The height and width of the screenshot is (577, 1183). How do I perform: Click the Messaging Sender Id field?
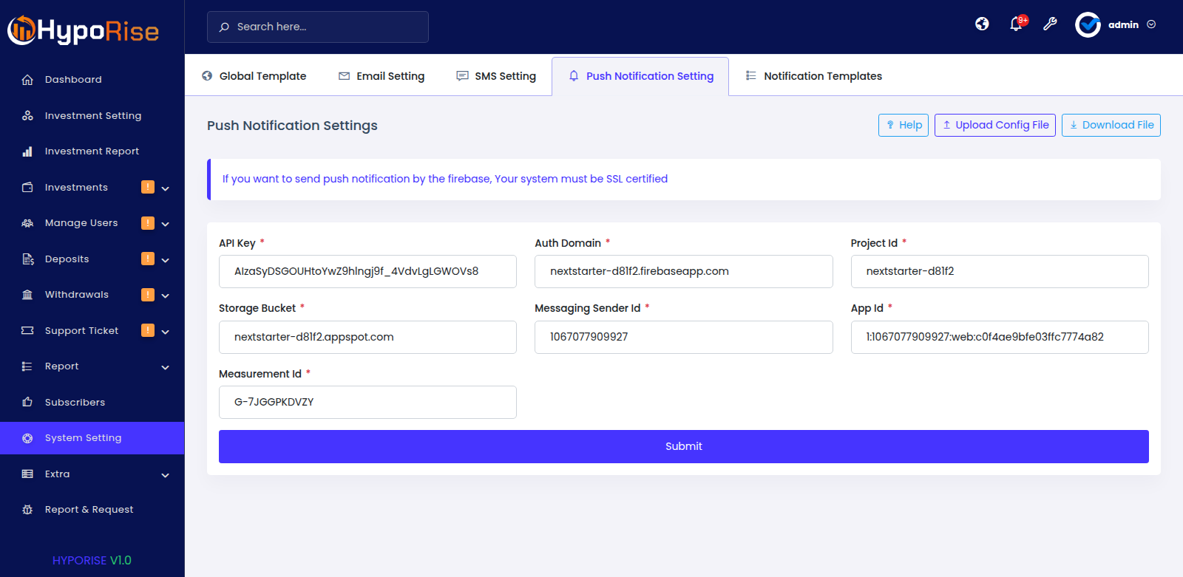click(684, 337)
